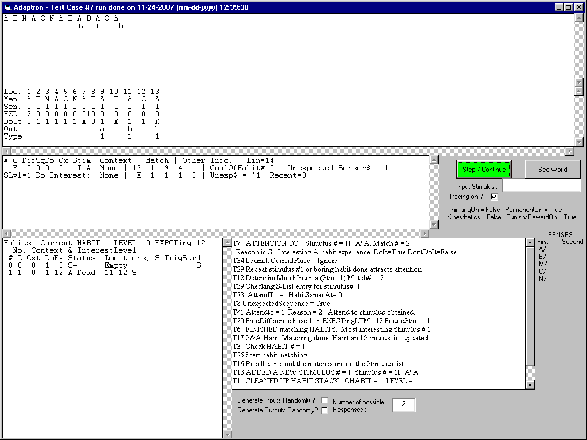Click the 'PermanentOn = True' status label
The width and height of the screenshot is (587, 440).
tap(534, 210)
